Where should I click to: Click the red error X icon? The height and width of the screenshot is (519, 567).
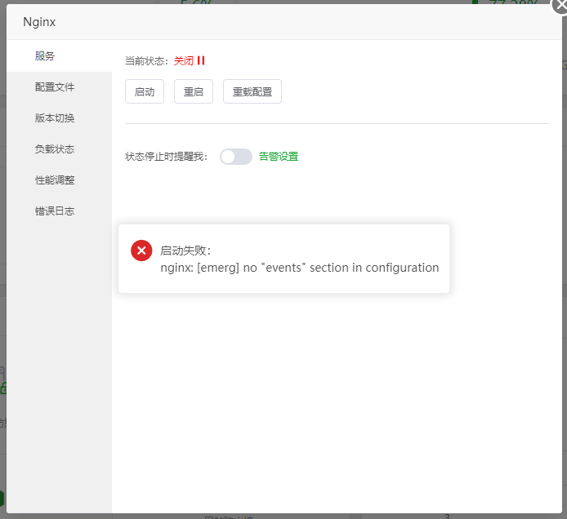141,251
